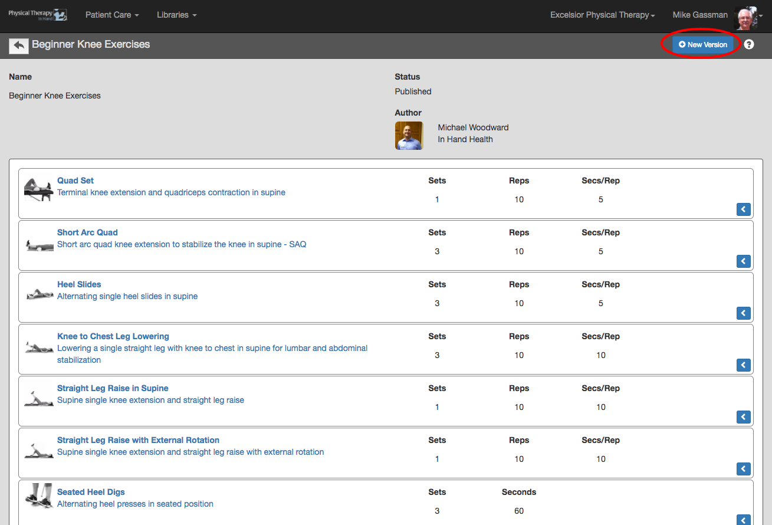Open the Excelsior Physical Therapy dropdown
772x525 pixels.
point(603,15)
